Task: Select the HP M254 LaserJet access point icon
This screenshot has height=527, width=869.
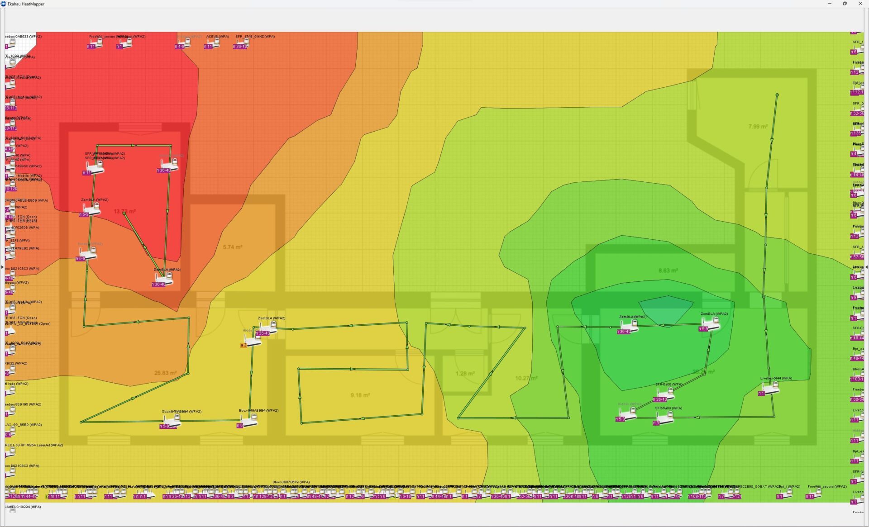Action: click(11, 453)
